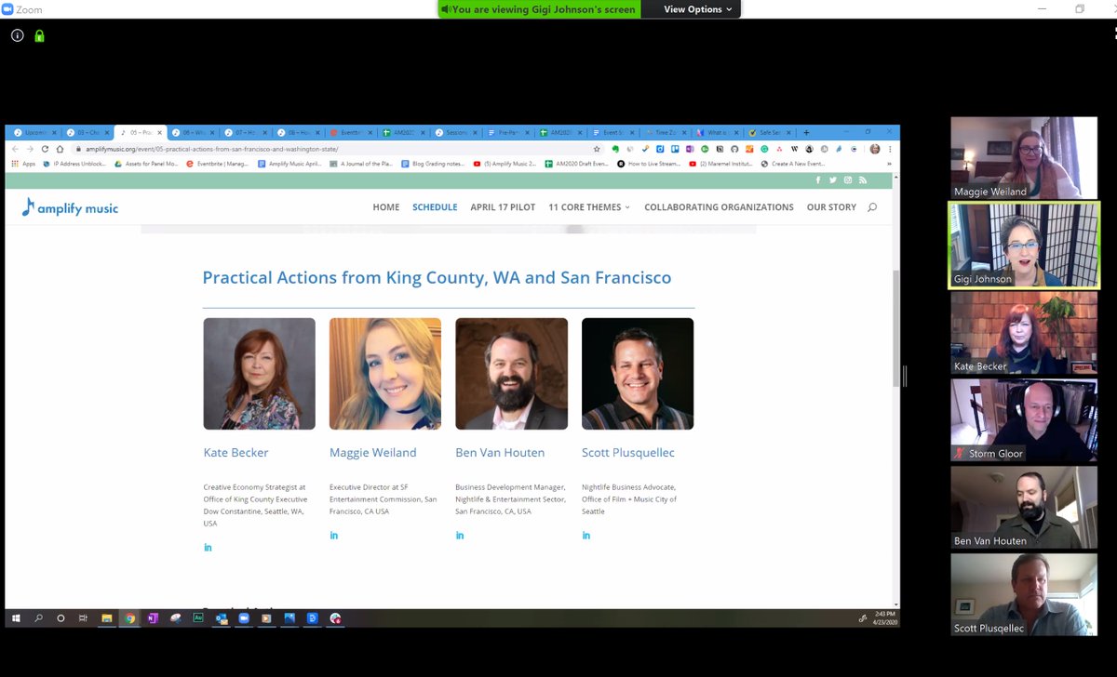Open File Explorer from the taskbar

coord(107,618)
